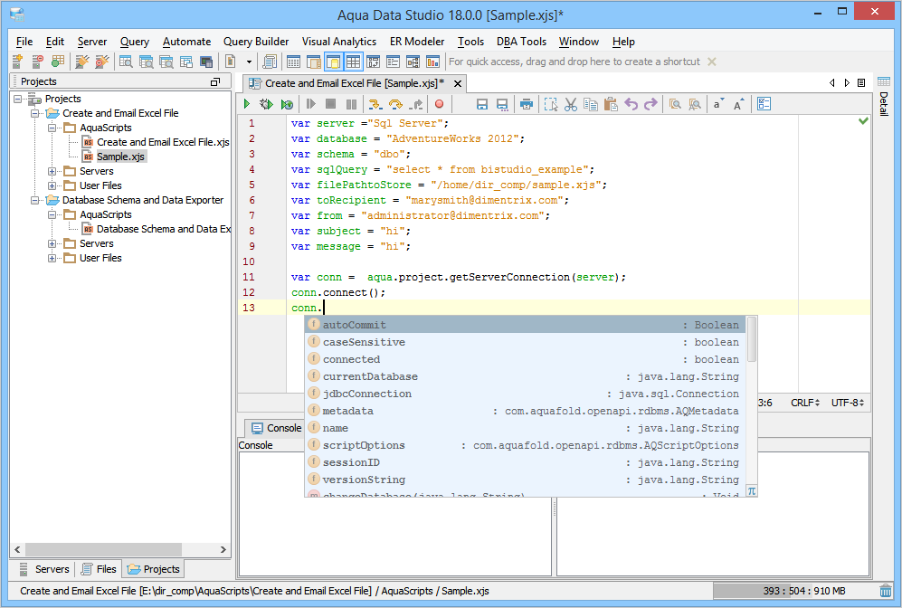Expand Servers under Database Schema and Data Exporter
The width and height of the screenshot is (902, 608).
[52, 244]
